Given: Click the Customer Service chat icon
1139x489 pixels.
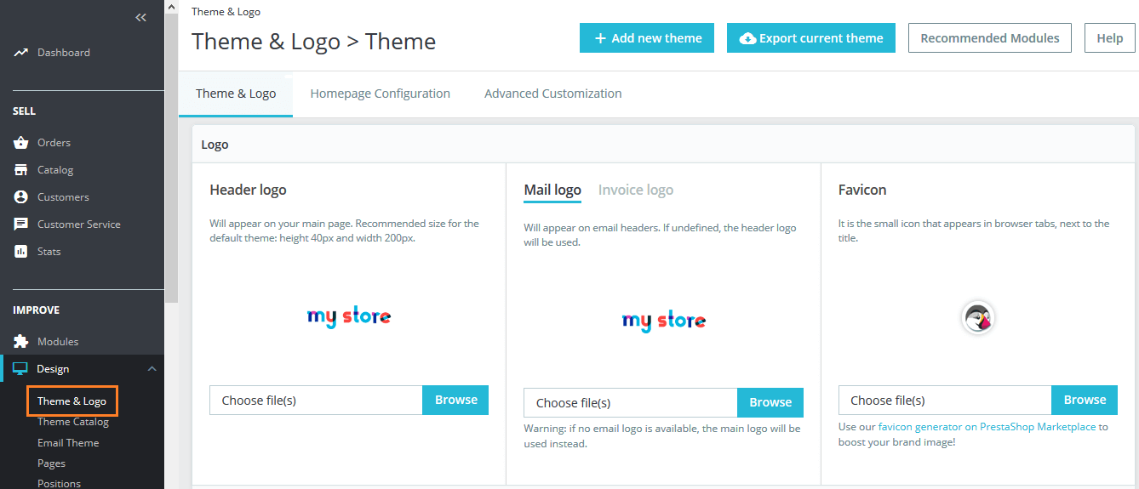Looking at the screenshot, I should (21, 225).
